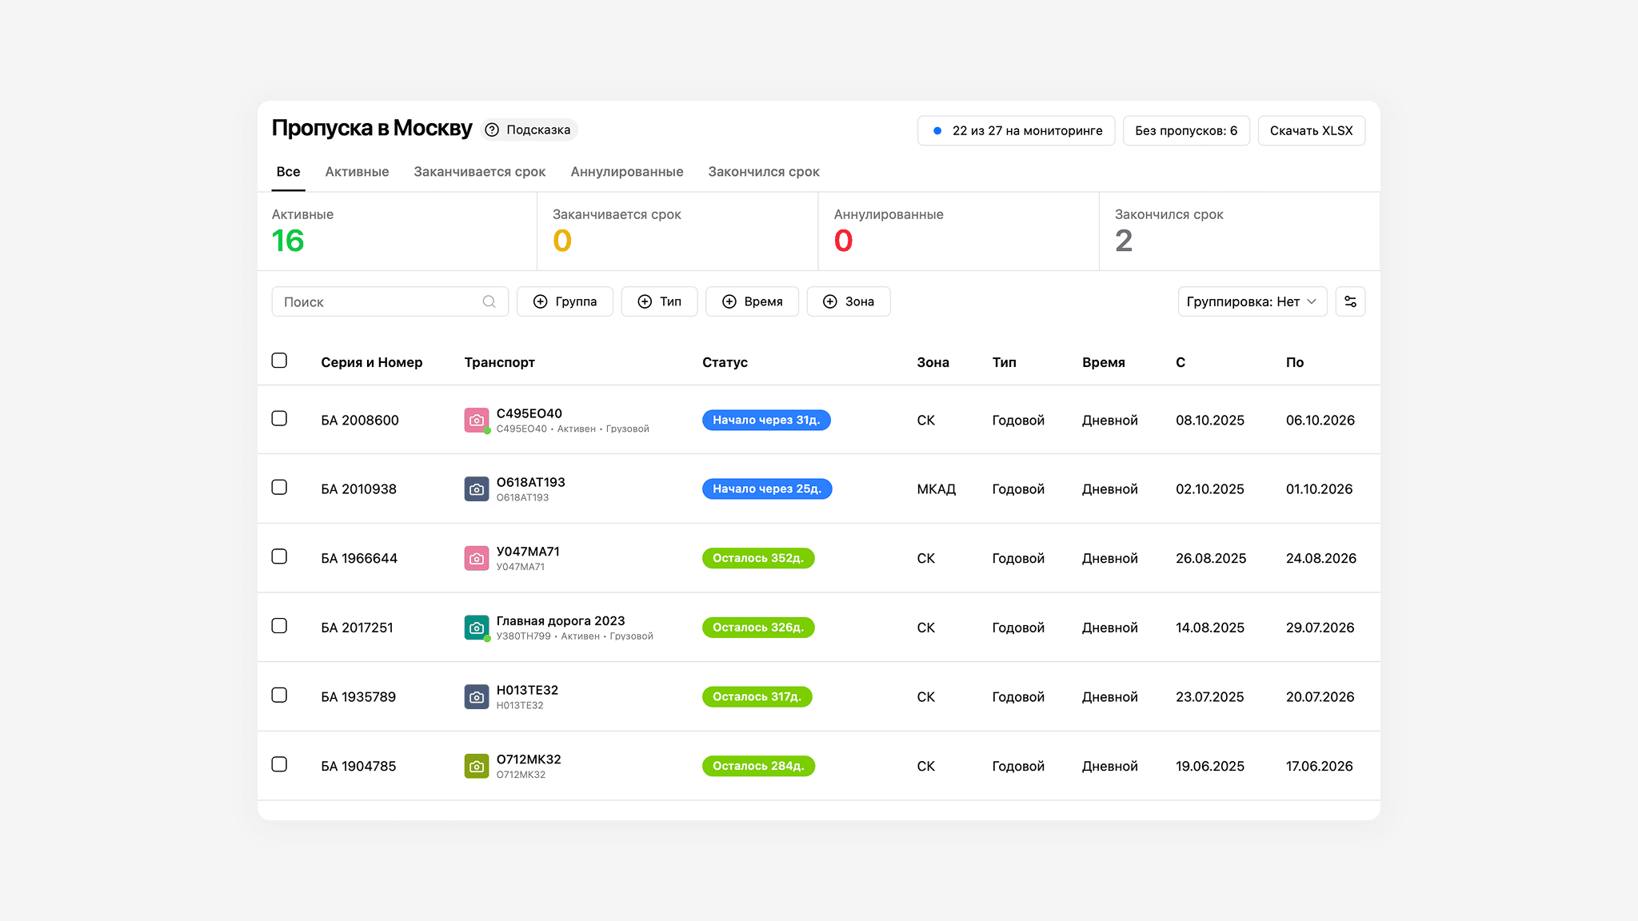This screenshot has height=921, width=1638.
Task: Click dark camera icon for О618АТ193
Action: tap(476, 488)
